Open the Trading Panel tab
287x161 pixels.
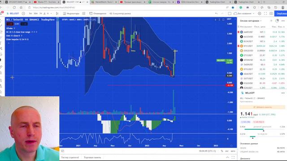[x=92, y=157]
